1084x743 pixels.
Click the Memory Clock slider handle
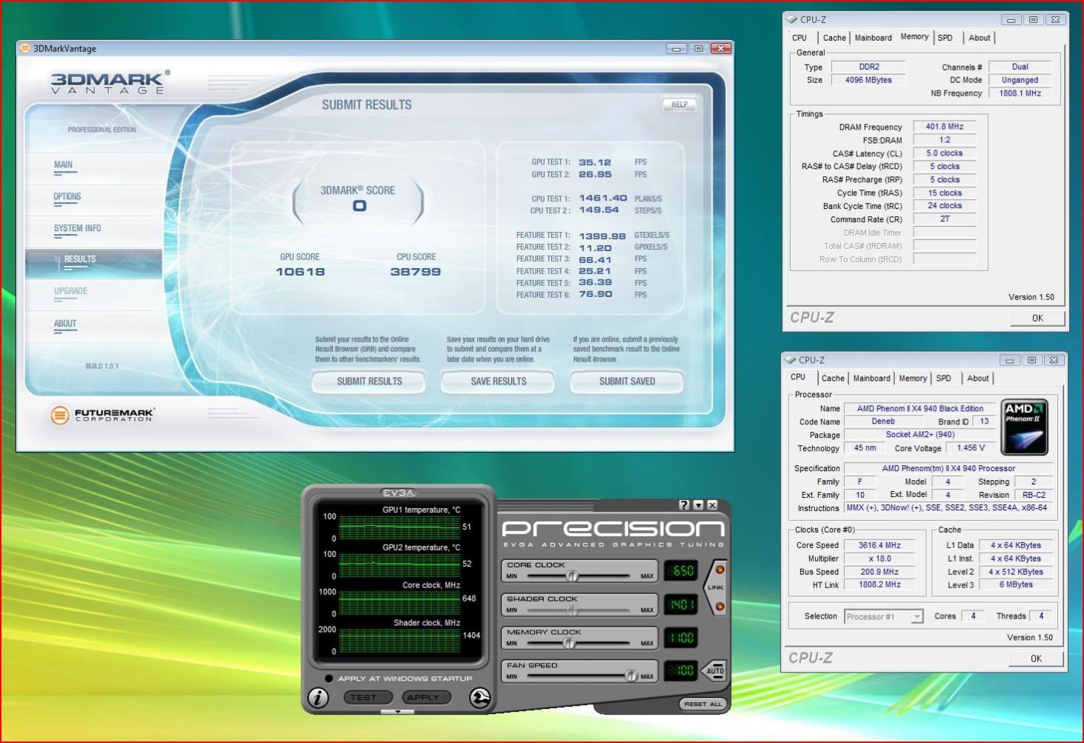[569, 643]
